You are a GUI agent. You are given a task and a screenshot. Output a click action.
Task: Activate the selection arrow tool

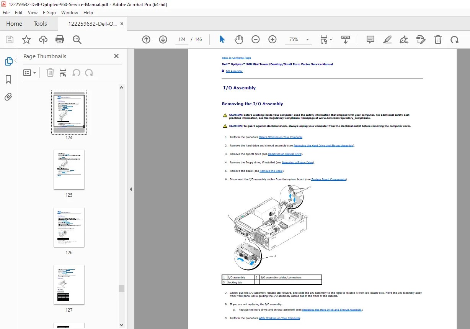coord(222,39)
